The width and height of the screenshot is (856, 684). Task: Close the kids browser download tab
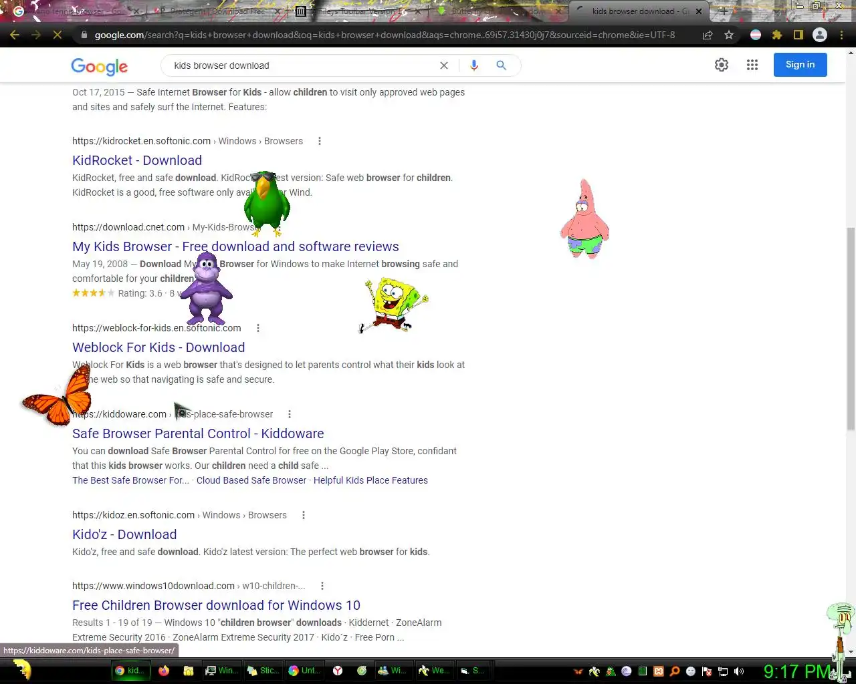699,11
